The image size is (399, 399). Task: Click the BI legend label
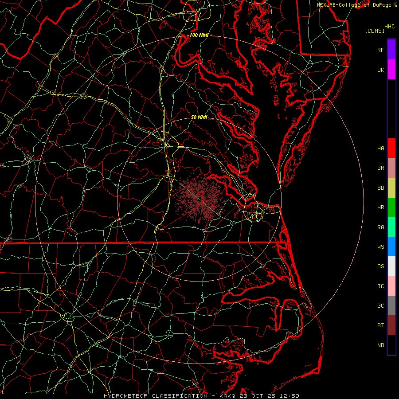click(x=380, y=325)
